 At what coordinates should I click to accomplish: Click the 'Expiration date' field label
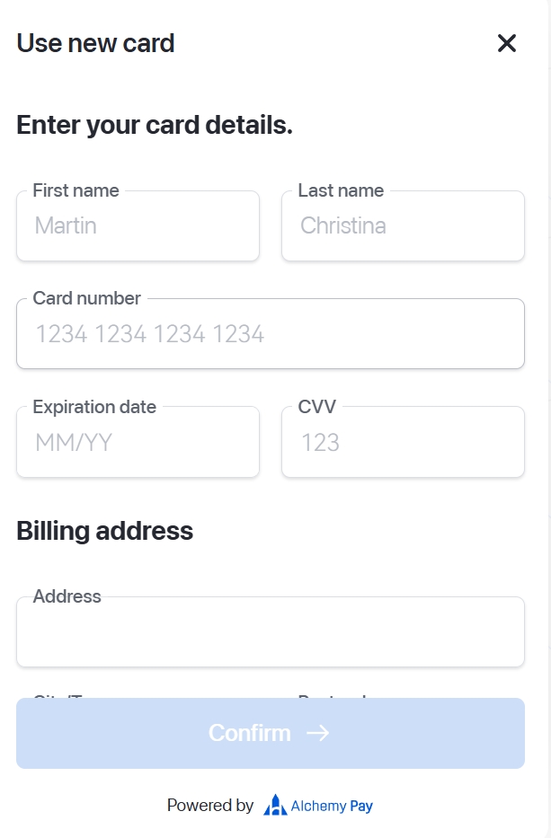coord(94,407)
